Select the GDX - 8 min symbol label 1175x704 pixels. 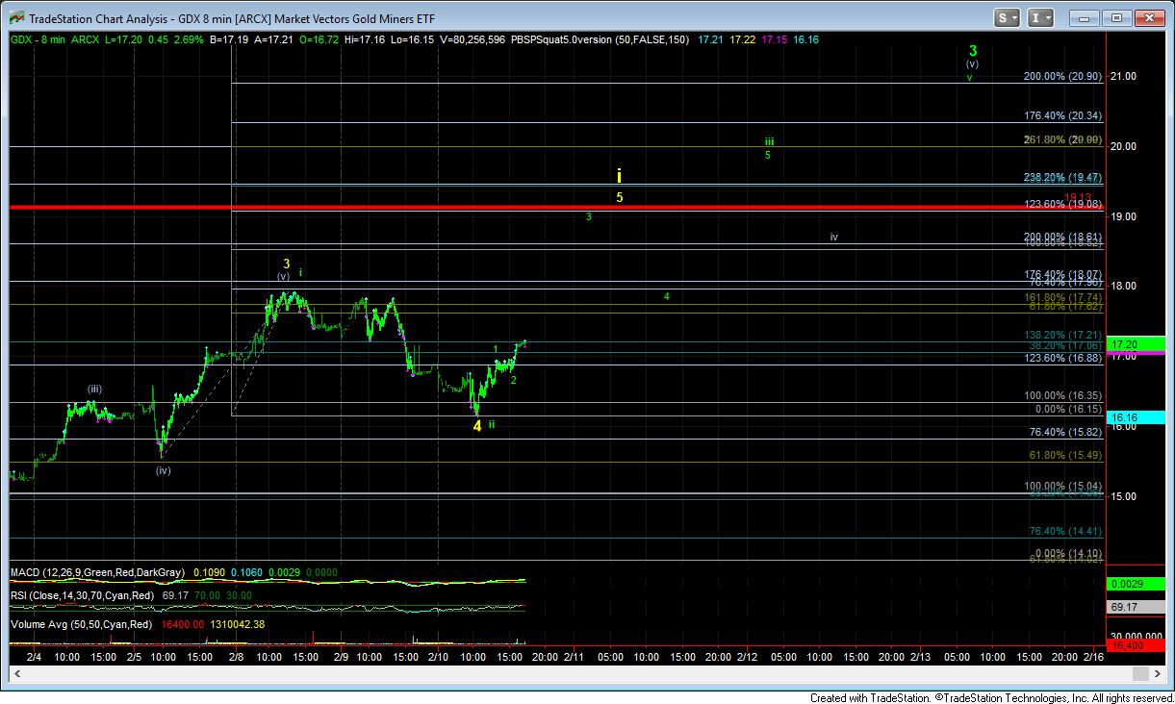(x=38, y=38)
